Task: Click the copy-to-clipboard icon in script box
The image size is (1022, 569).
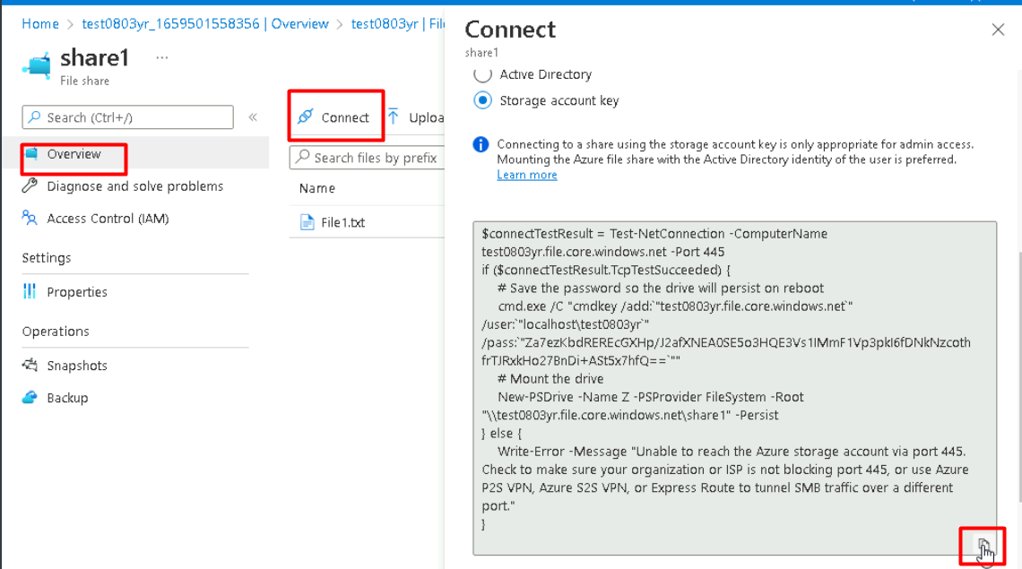Action: [983, 546]
